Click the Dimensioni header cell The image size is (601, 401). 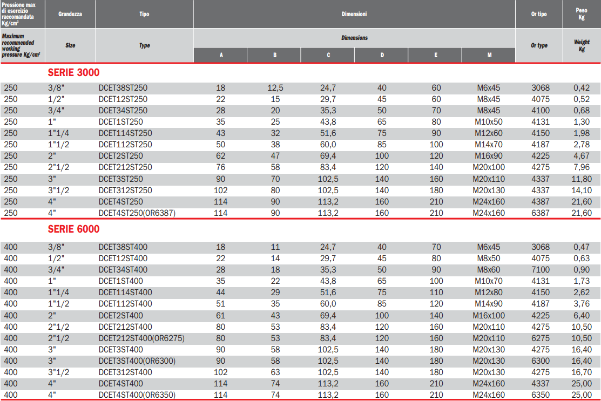point(354,14)
